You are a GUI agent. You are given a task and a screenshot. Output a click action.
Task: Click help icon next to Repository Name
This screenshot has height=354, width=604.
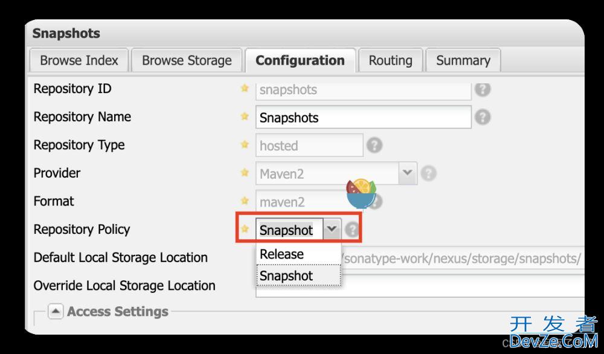click(482, 117)
